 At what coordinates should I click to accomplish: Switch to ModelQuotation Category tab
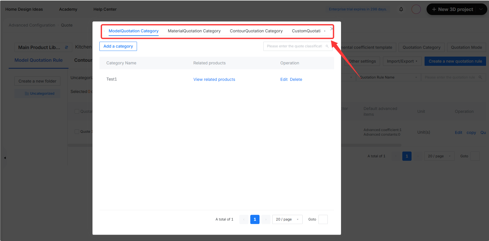click(134, 31)
